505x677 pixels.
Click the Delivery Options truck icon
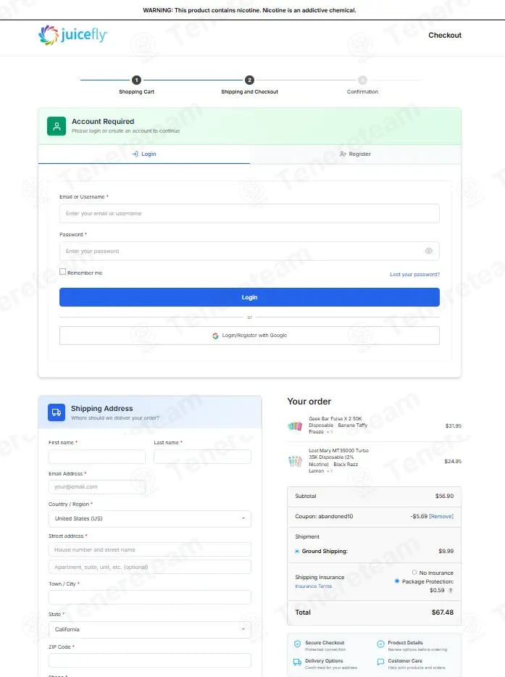click(297, 662)
